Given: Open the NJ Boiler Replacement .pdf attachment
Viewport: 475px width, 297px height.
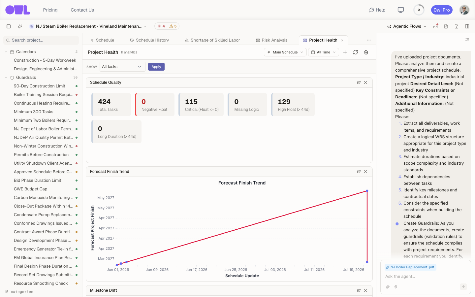Looking at the screenshot, I should [410, 267].
